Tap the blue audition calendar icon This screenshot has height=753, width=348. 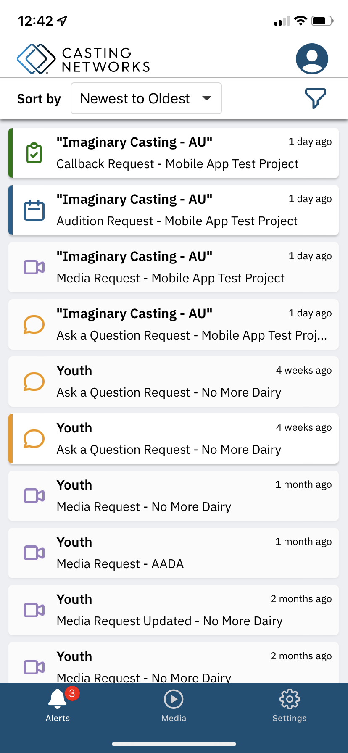[34, 210]
